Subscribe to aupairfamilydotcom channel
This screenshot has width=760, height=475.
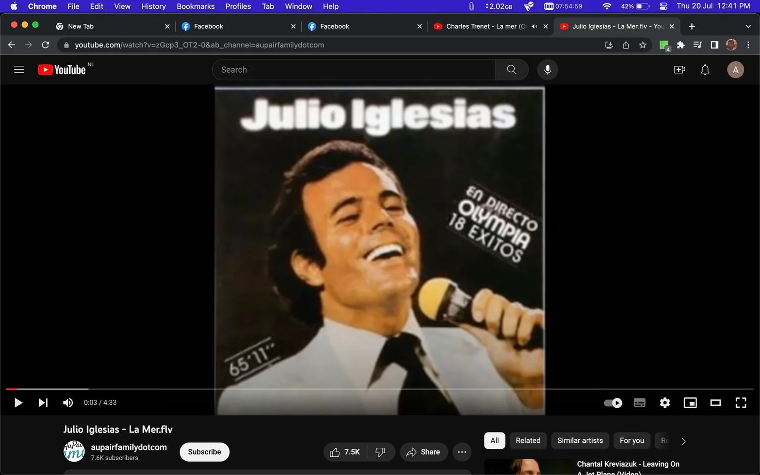pos(204,452)
